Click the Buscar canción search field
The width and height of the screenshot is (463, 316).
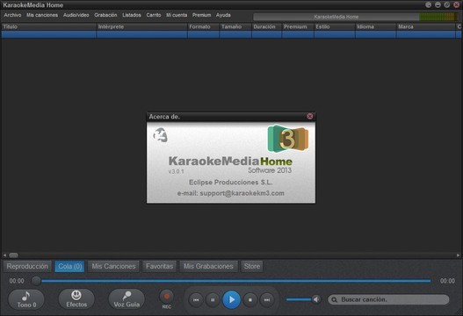[388, 300]
